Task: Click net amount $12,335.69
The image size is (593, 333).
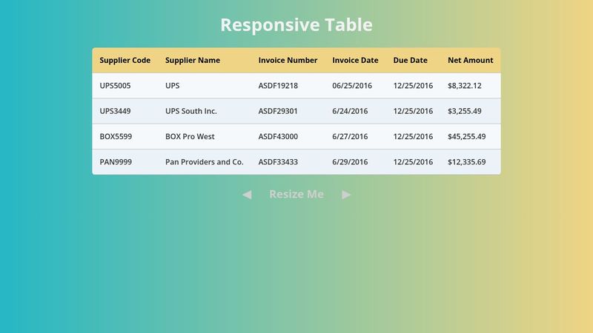Action: pos(467,162)
